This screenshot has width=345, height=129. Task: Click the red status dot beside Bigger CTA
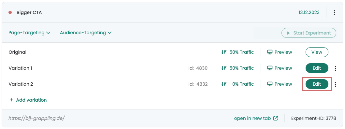(x=10, y=13)
